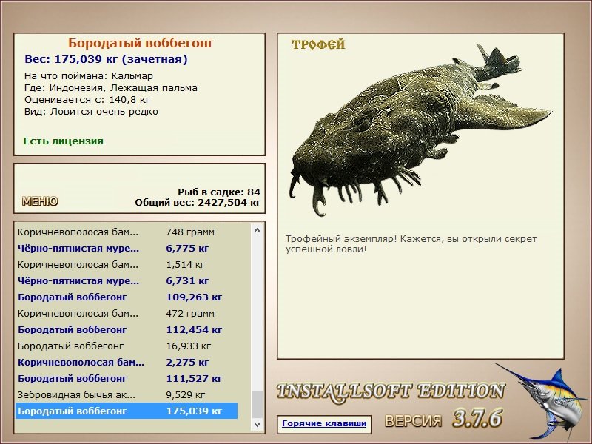592x444 pixels.
Task: Open the МЕНЮ button
Action: coord(40,201)
